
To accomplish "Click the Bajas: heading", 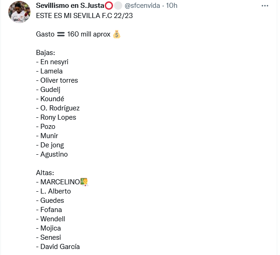I will click(x=46, y=53).
